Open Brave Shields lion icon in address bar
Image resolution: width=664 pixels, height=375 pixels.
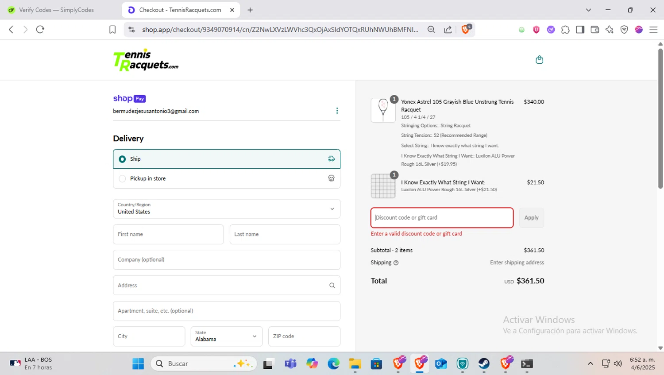click(466, 29)
